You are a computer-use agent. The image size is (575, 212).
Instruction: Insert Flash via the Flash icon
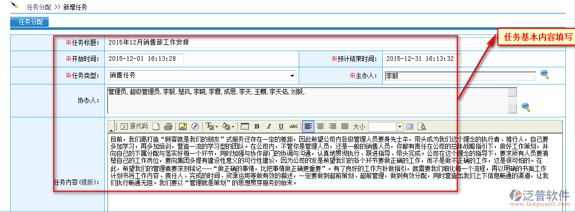195,126
